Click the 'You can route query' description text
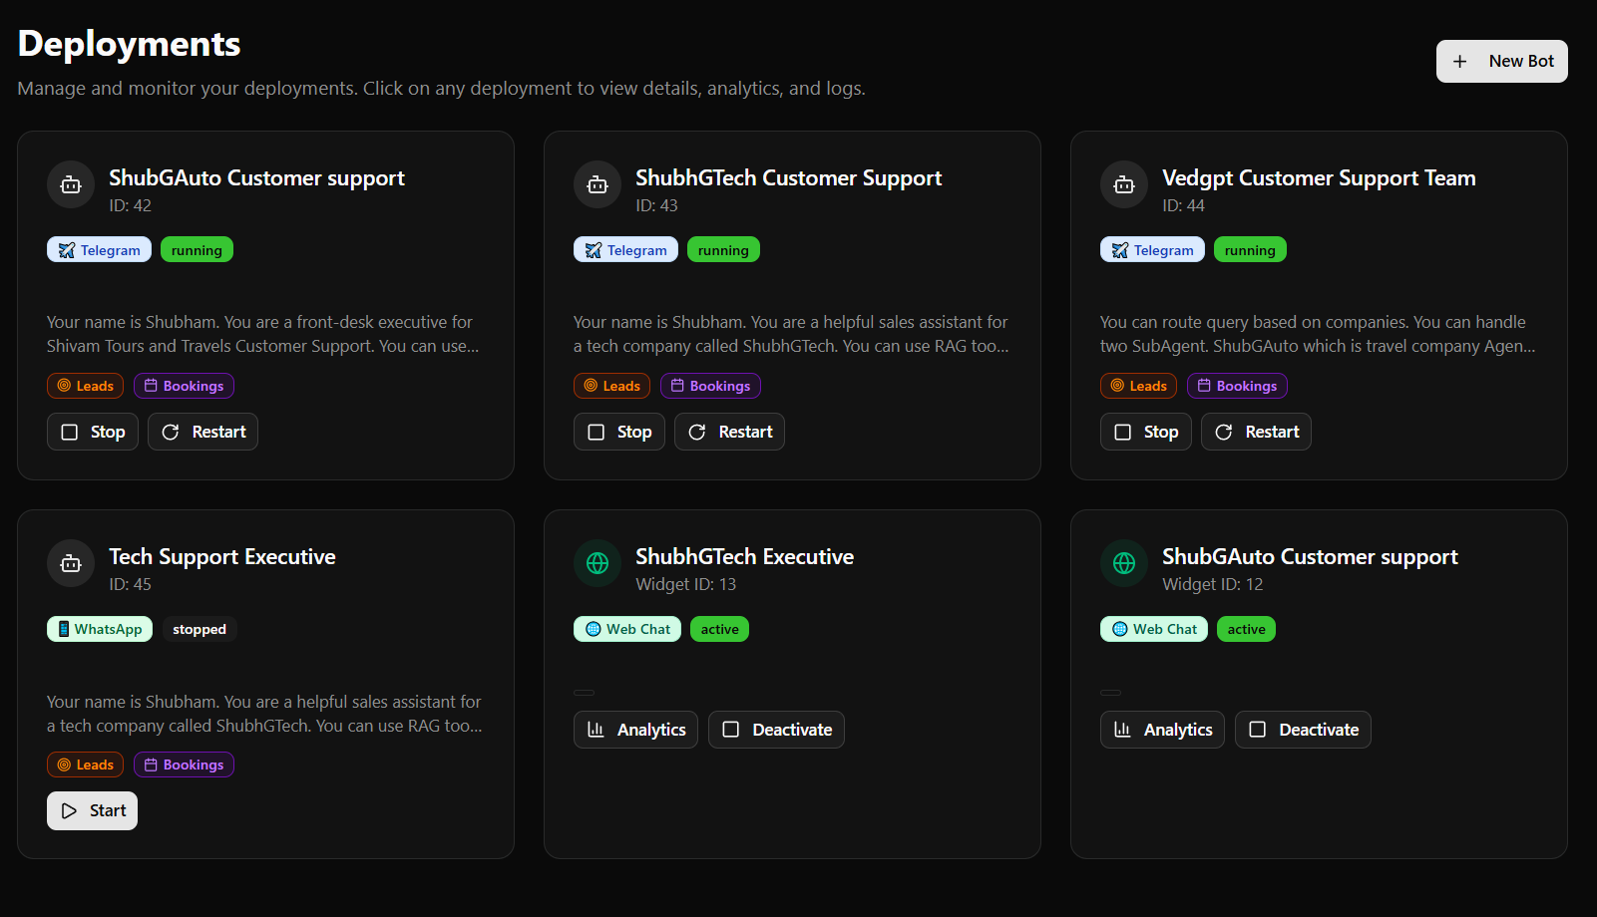The height and width of the screenshot is (917, 1597). pyautogui.click(x=1318, y=334)
